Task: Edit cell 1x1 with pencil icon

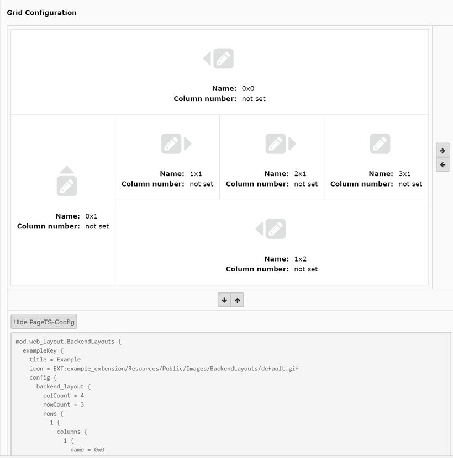Action: (171, 143)
